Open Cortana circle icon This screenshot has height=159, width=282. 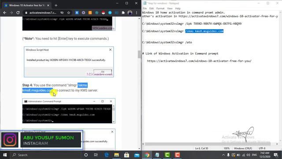86,155
